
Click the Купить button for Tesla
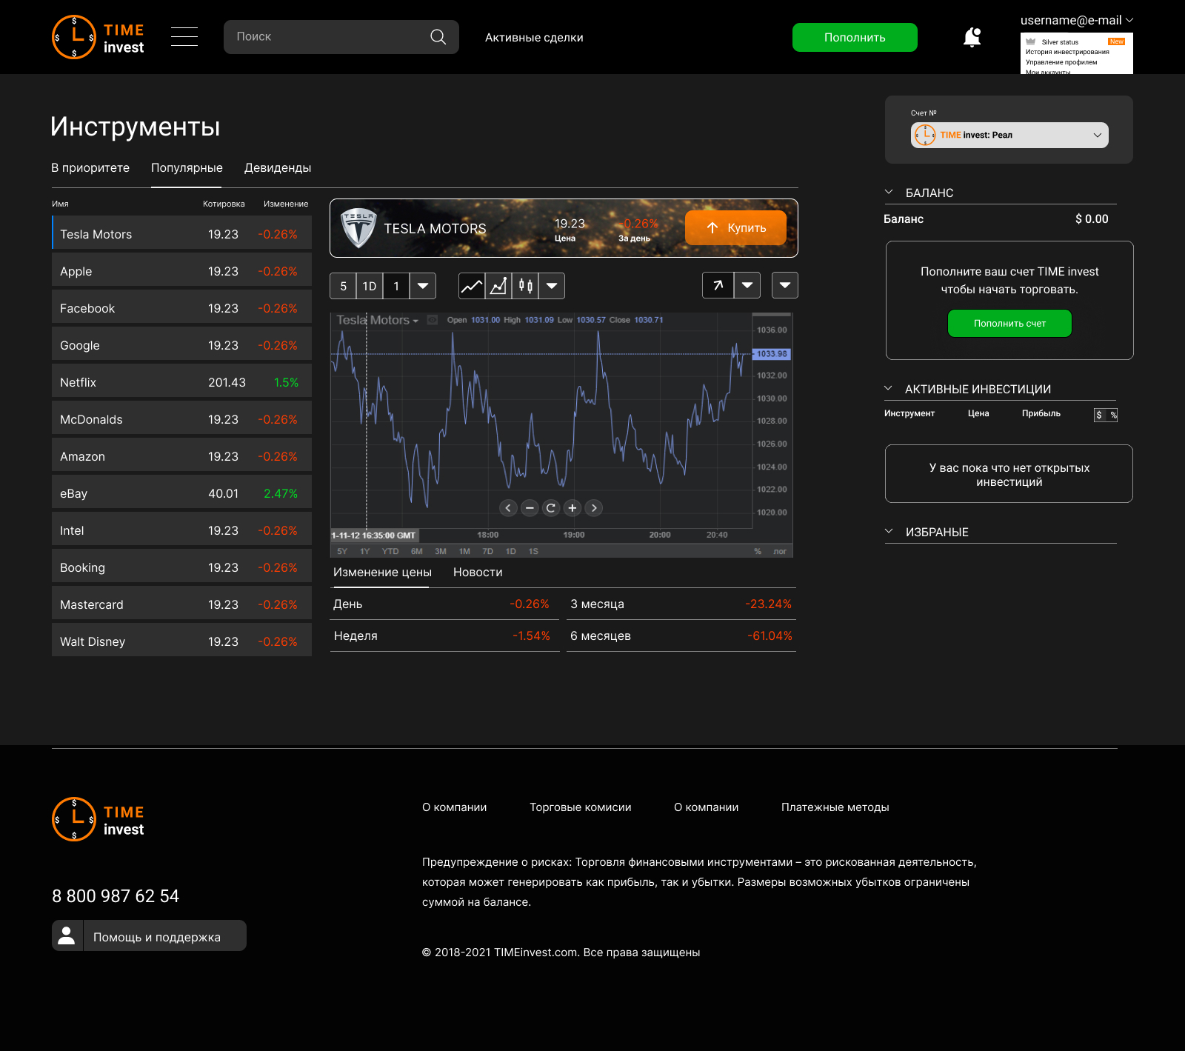pos(735,228)
